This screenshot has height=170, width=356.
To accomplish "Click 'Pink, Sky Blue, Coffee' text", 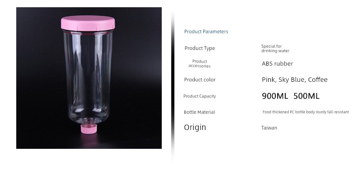I will coord(294,80).
